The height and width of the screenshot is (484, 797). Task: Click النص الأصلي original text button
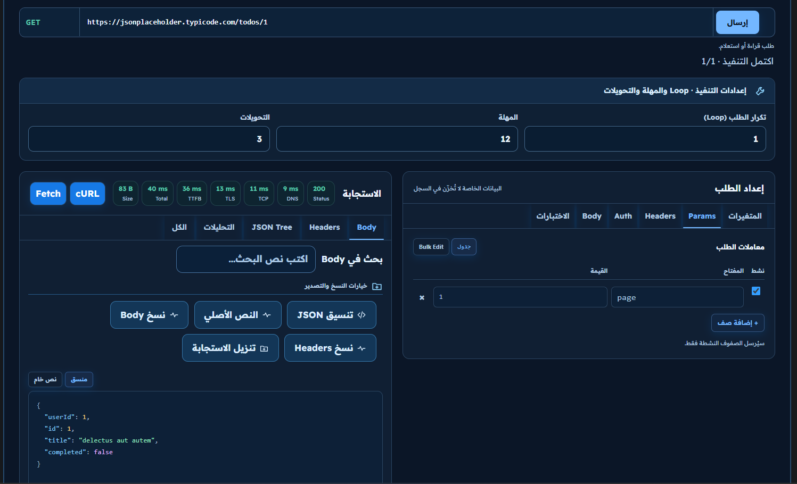(x=237, y=315)
